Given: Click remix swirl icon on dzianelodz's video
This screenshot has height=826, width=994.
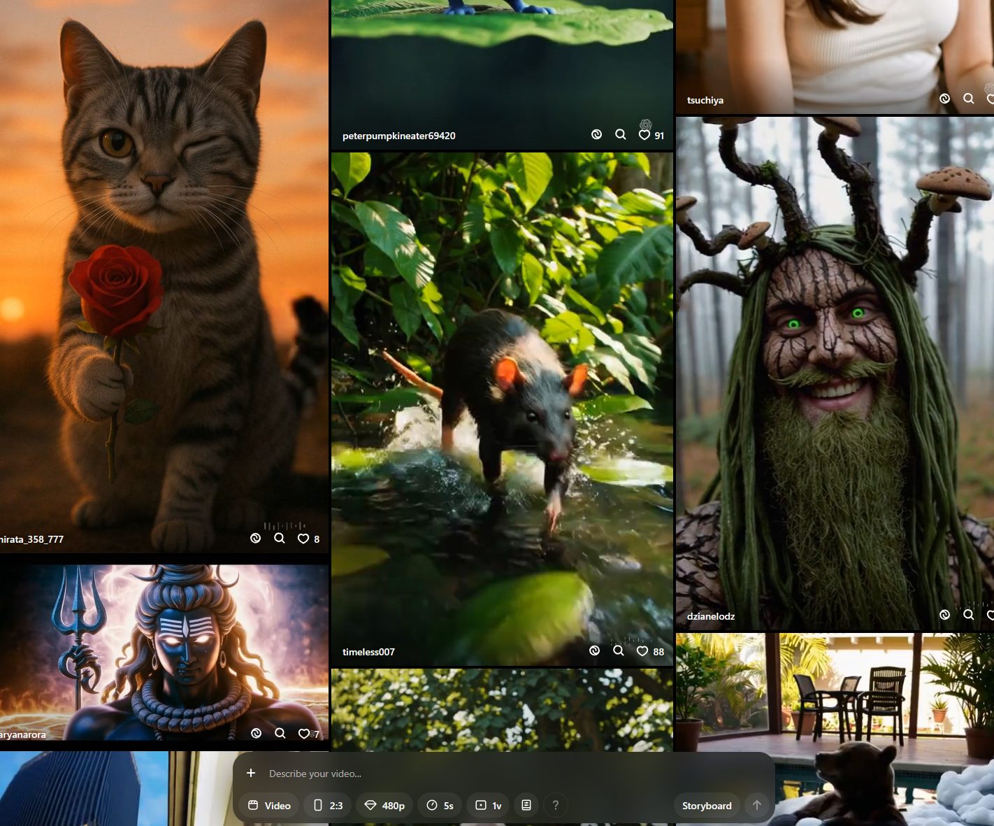Looking at the screenshot, I should 944,615.
